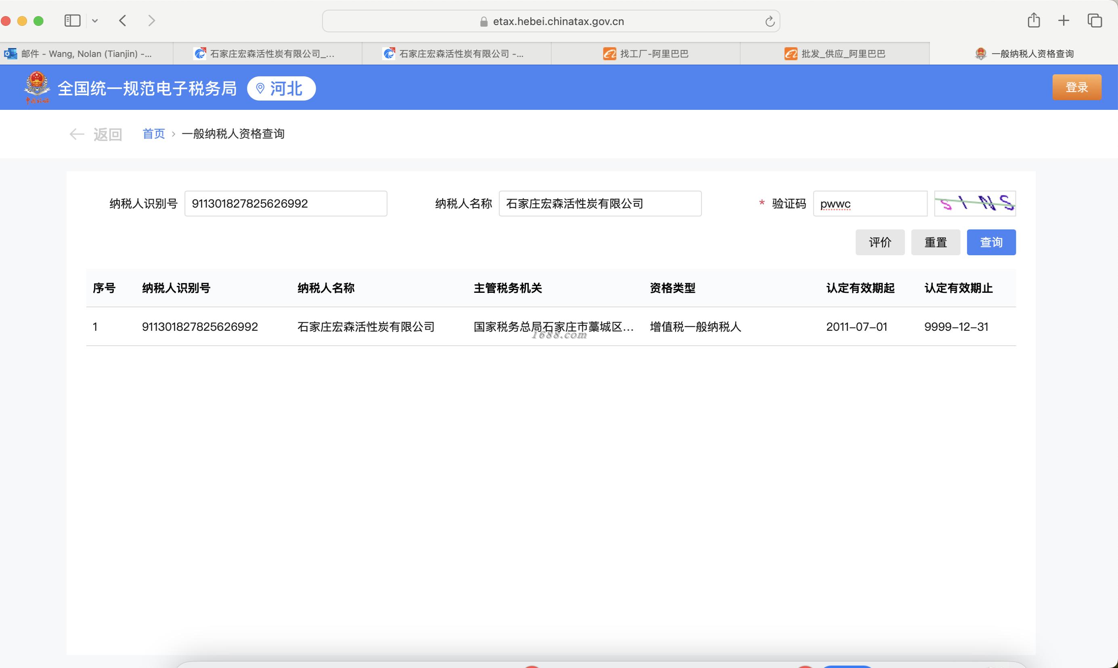Refresh the captcha image

(x=975, y=204)
